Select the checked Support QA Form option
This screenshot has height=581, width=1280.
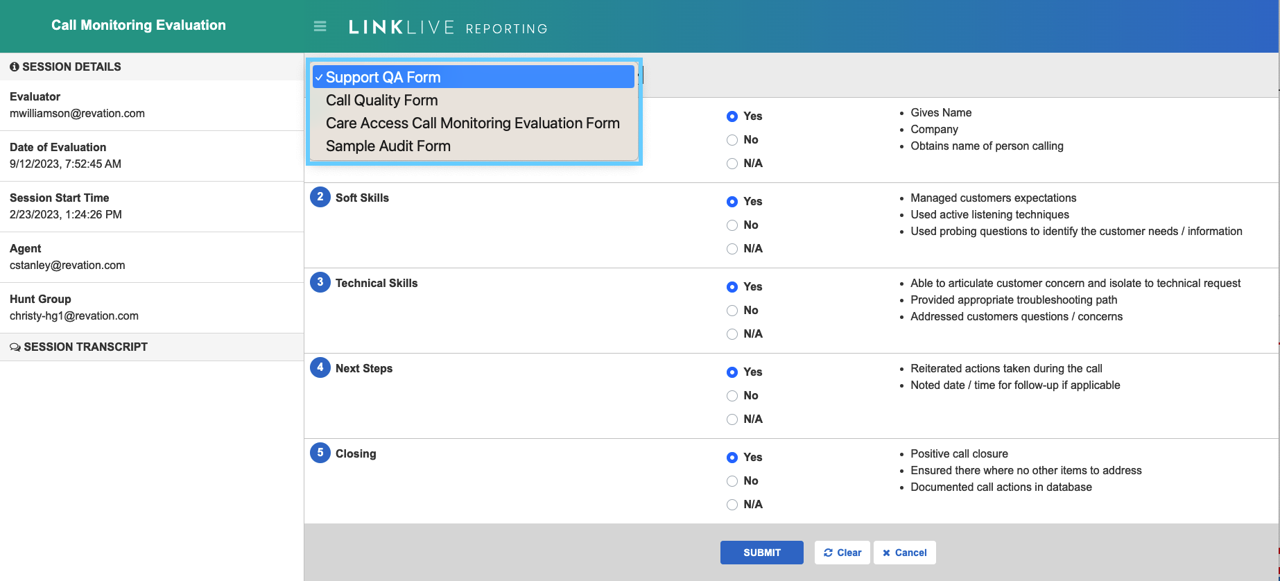point(383,78)
